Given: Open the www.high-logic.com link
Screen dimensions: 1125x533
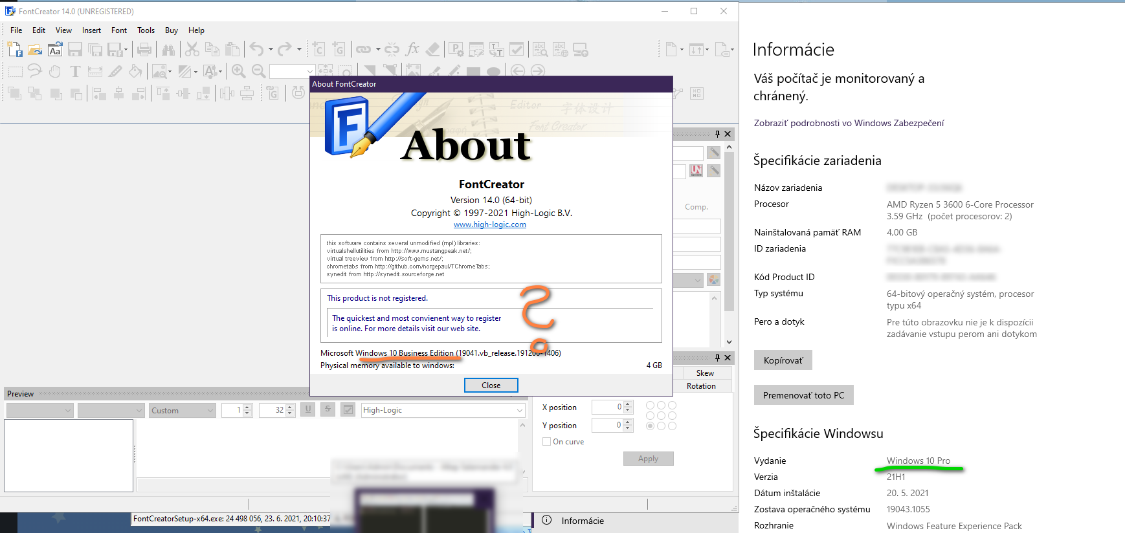Looking at the screenshot, I should tap(490, 224).
